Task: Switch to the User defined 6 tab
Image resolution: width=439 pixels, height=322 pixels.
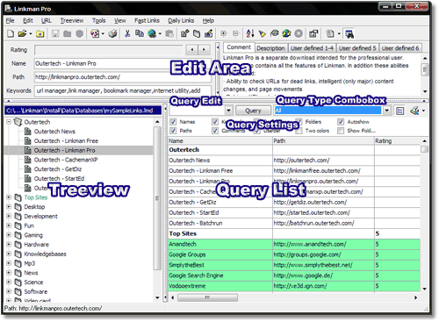Action: pos(400,48)
